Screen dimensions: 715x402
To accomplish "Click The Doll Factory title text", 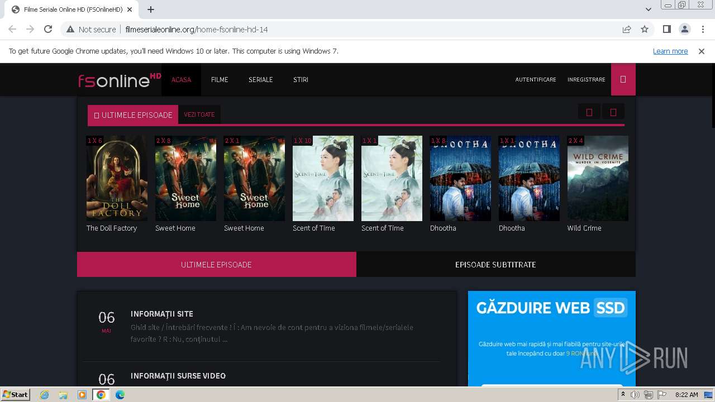I will click(x=112, y=228).
